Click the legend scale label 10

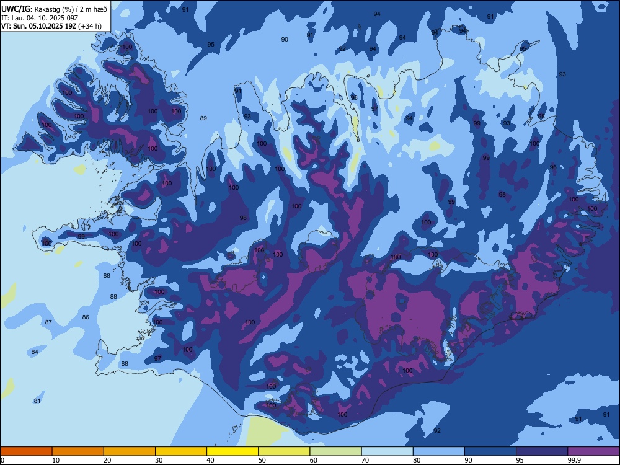coord(56,460)
